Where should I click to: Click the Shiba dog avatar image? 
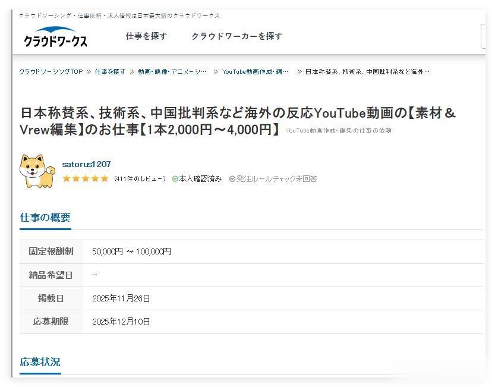click(x=37, y=171)
